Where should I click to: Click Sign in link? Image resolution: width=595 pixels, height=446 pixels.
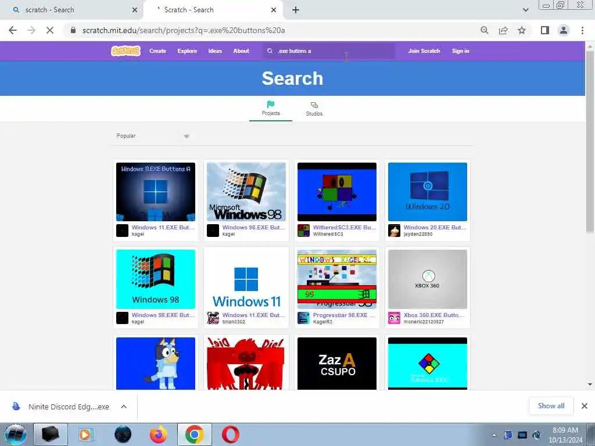(x=460, y=51)
